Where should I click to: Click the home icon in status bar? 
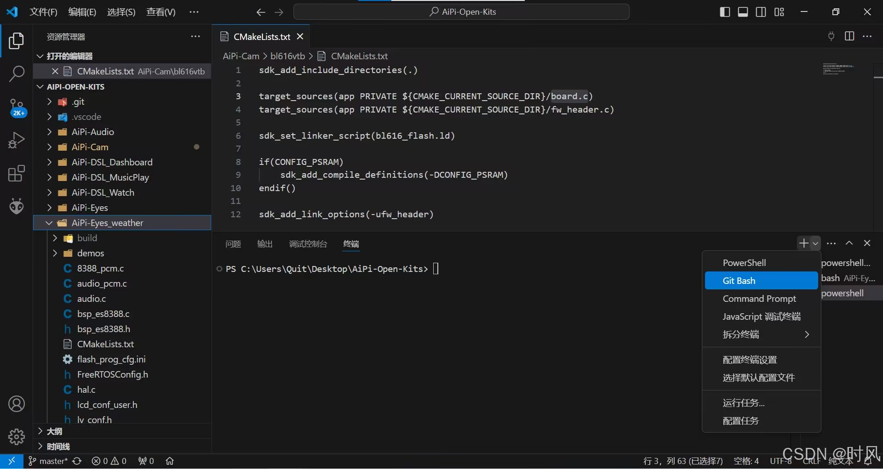[x=170, y=461]
